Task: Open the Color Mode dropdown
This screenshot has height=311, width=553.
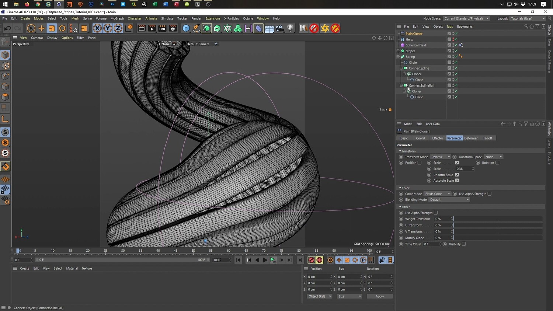Action: pos(437,194)
